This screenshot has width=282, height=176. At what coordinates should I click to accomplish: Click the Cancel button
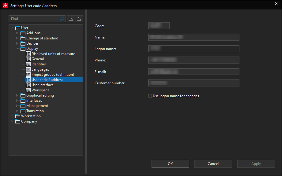(x=213, y=164)
